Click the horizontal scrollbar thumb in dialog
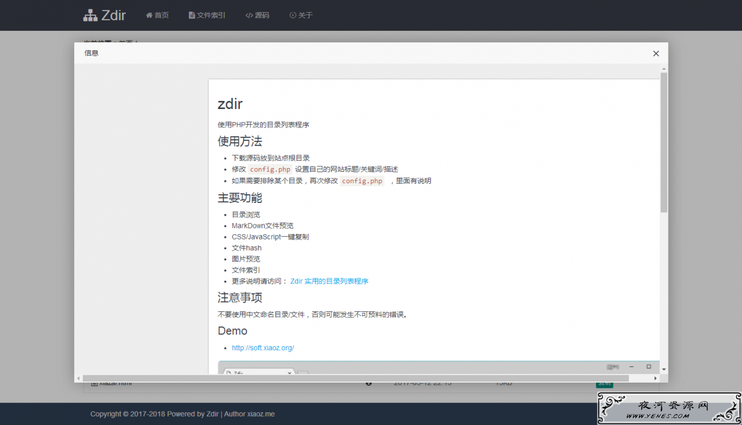Screen dimensions: 742x425 (355, 378)
